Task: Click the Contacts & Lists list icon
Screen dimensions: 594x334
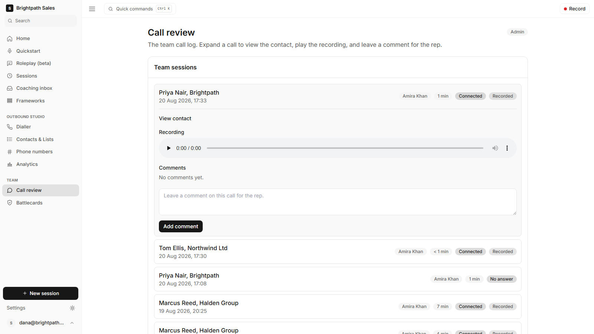Action: [x=10, y=139]
